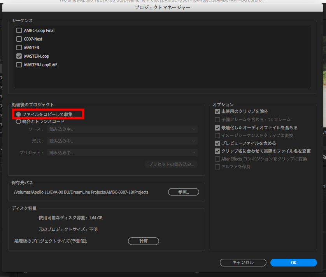
Task: Toggle プレビューファイルを含める checkbox
Action: pyautogui.click(x=217, y=143)
